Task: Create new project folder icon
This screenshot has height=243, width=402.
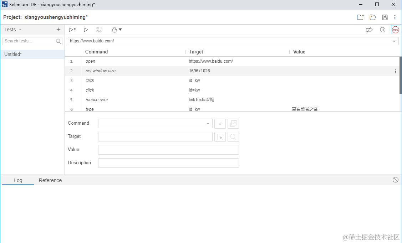Action: (x=360, y=17)
